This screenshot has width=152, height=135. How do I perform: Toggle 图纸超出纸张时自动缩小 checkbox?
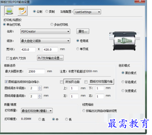pyautogui.click(x=6, y=82)
